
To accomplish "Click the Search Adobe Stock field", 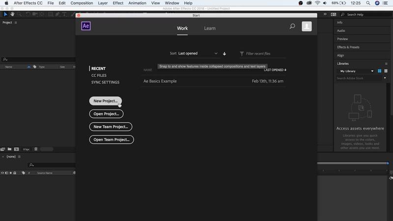I will pos(359,78).
